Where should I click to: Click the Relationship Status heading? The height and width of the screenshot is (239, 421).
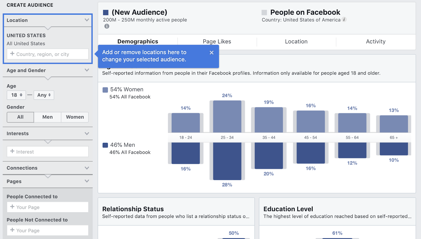133,209
